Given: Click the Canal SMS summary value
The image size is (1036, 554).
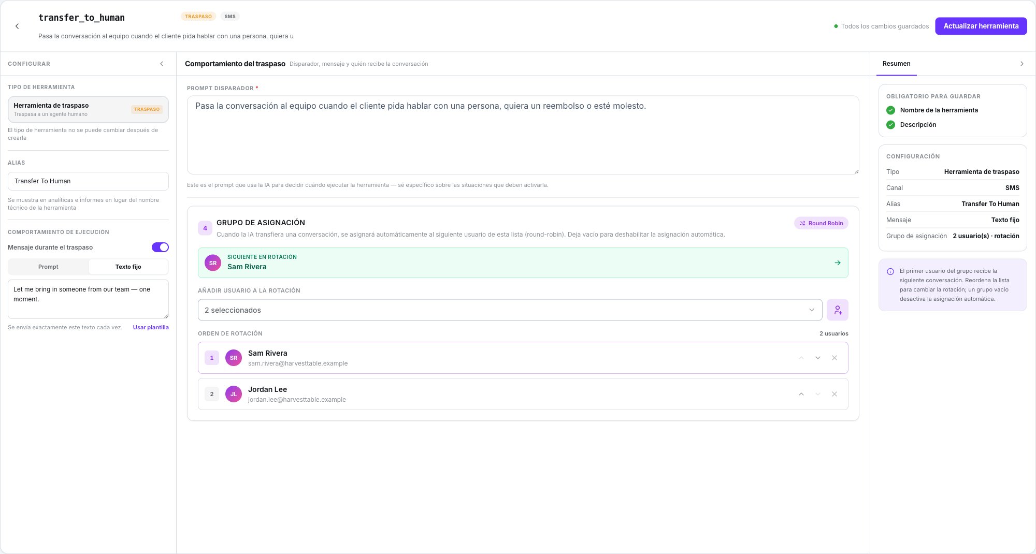Looking at the screenshot, I should pyautogui.click(x=1012, y=188).
